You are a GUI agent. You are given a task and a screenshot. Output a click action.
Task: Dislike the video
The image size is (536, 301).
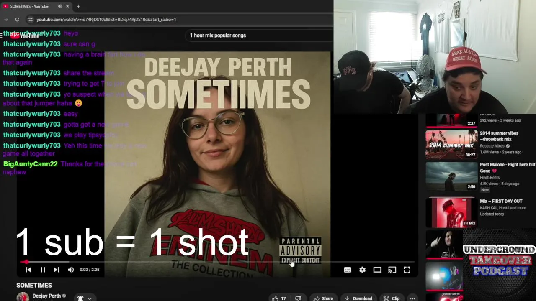point(298,298)
